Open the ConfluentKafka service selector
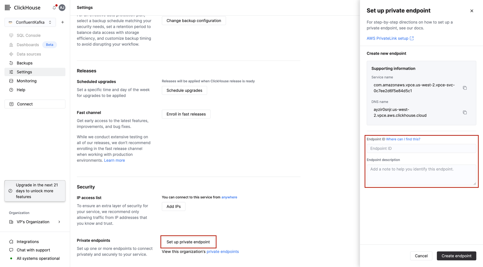The height and width of the screenshot is (267, 483). click(x=30, y=22)
